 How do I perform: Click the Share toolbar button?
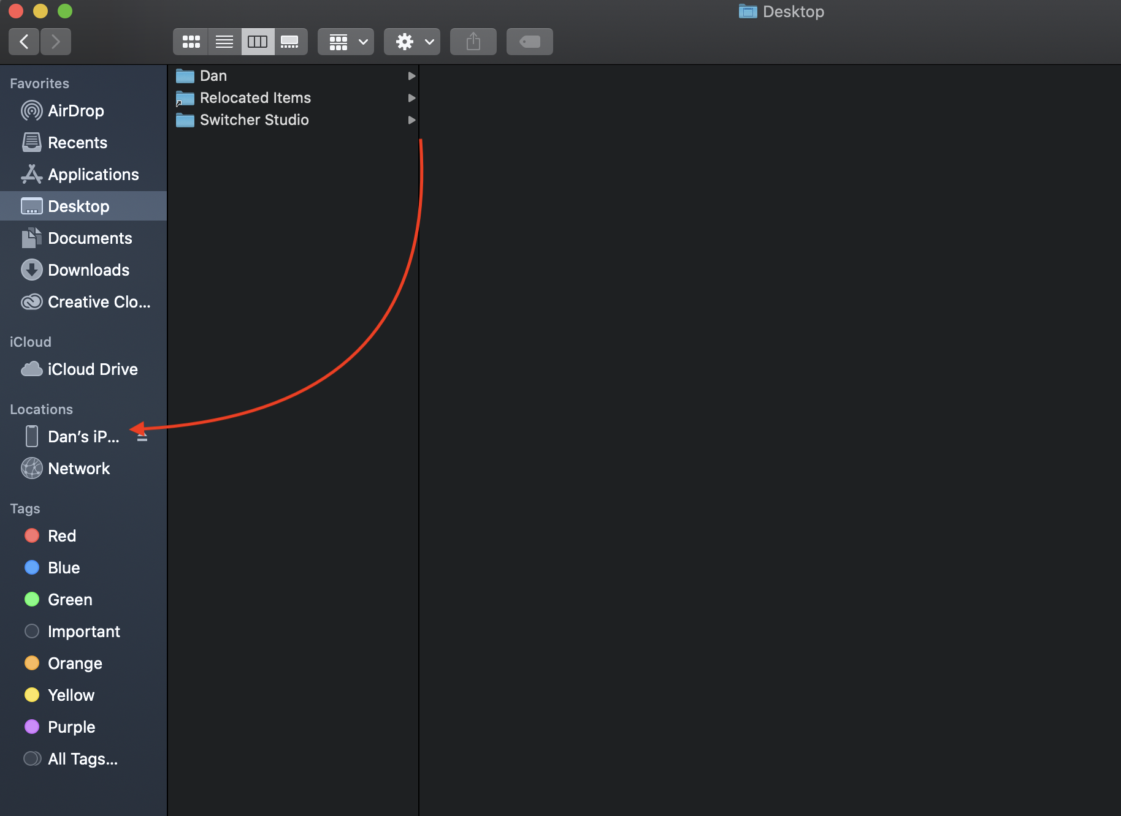pyautogui.click(x=473, y=42)
